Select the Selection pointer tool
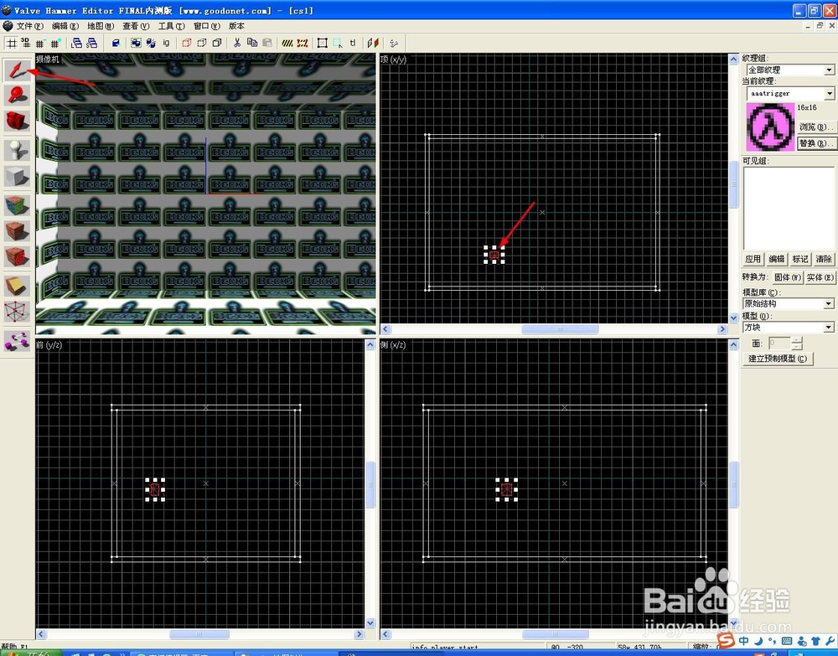 (x=17, y=70)
